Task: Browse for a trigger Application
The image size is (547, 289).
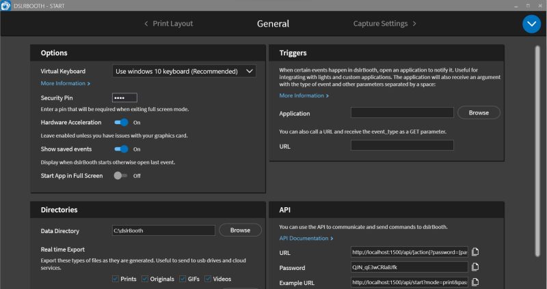Action: pos(479,112)
